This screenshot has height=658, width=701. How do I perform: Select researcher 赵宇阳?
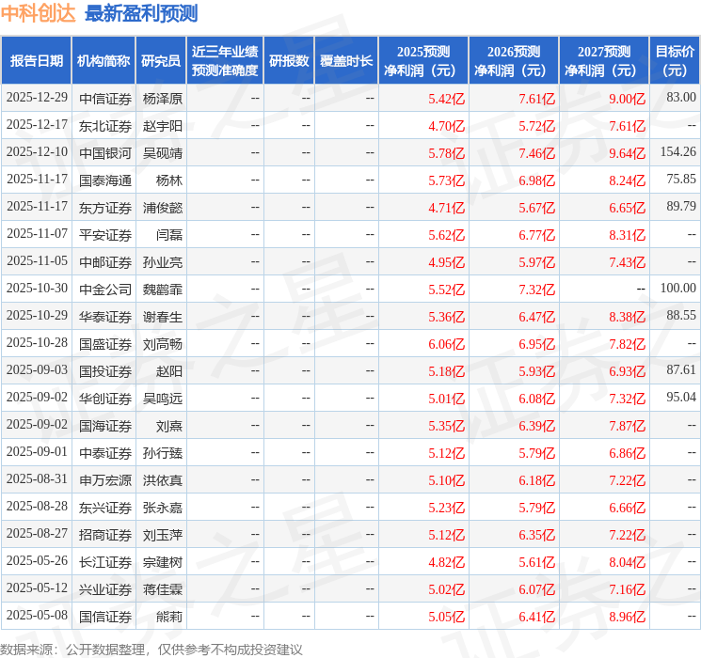click(x=163, y=126)
